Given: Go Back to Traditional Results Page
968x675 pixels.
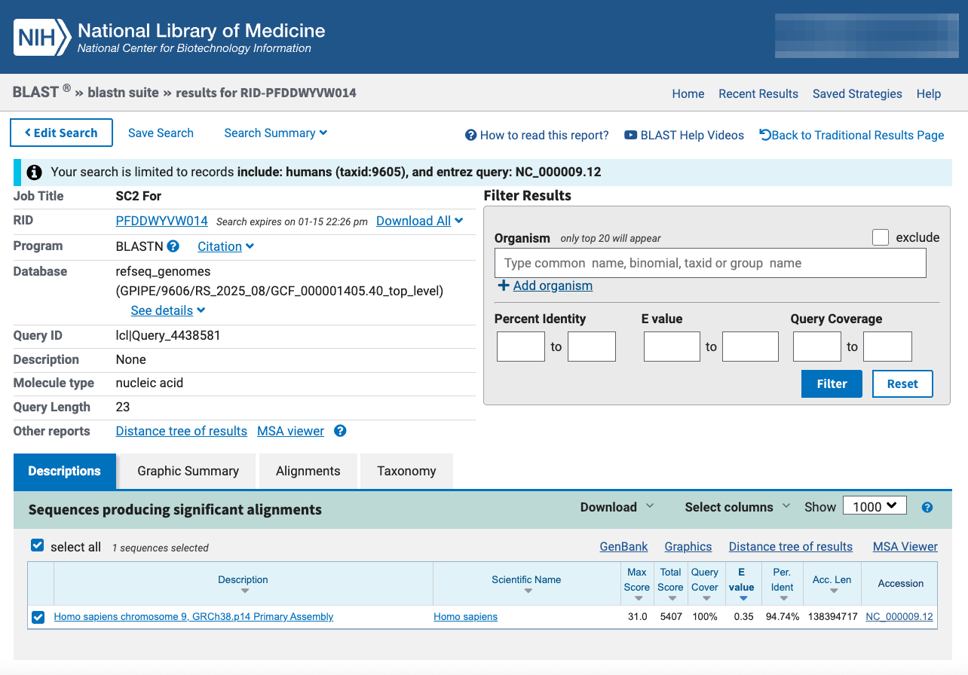Looking at the screenshot, I should [x=852, y=135].
